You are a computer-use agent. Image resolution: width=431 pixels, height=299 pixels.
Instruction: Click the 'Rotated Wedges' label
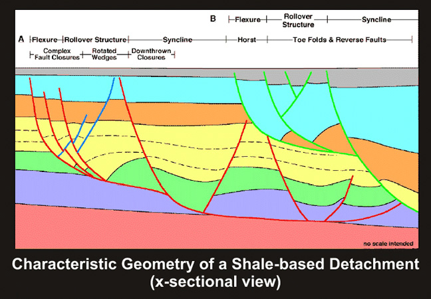[104, 54]
